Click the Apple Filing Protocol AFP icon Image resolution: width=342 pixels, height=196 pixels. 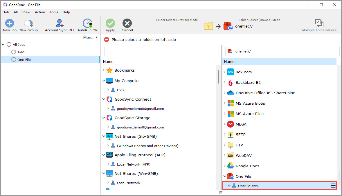[109, 155]
